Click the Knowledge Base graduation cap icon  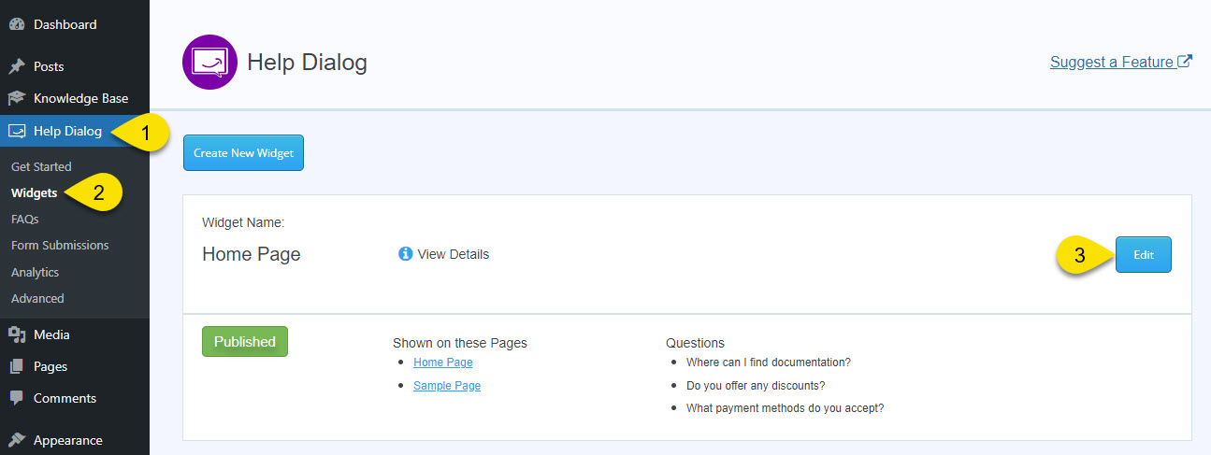click(x=17, y=98)
